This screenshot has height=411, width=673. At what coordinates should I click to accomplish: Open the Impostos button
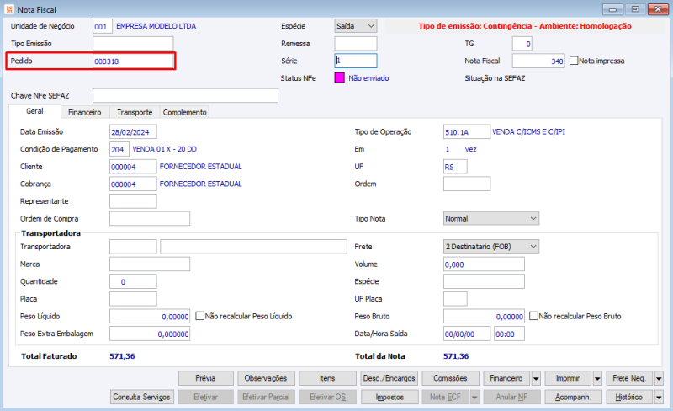pos(389,397)
